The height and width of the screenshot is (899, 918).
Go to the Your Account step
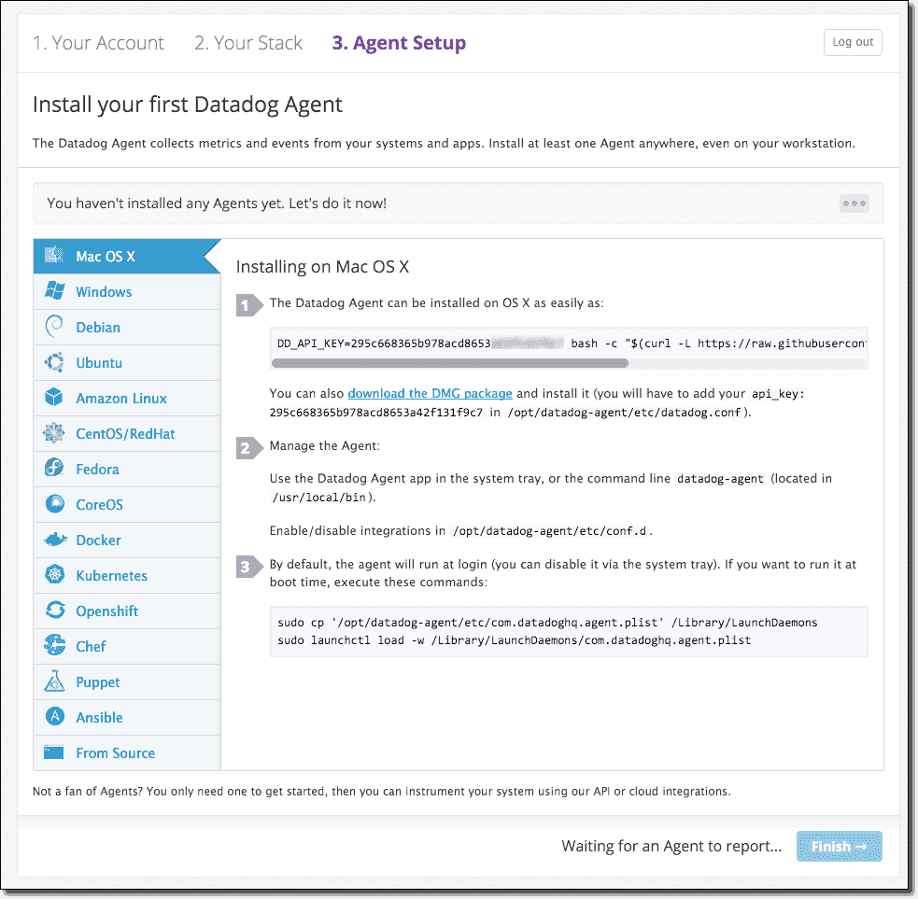[98, 42]
